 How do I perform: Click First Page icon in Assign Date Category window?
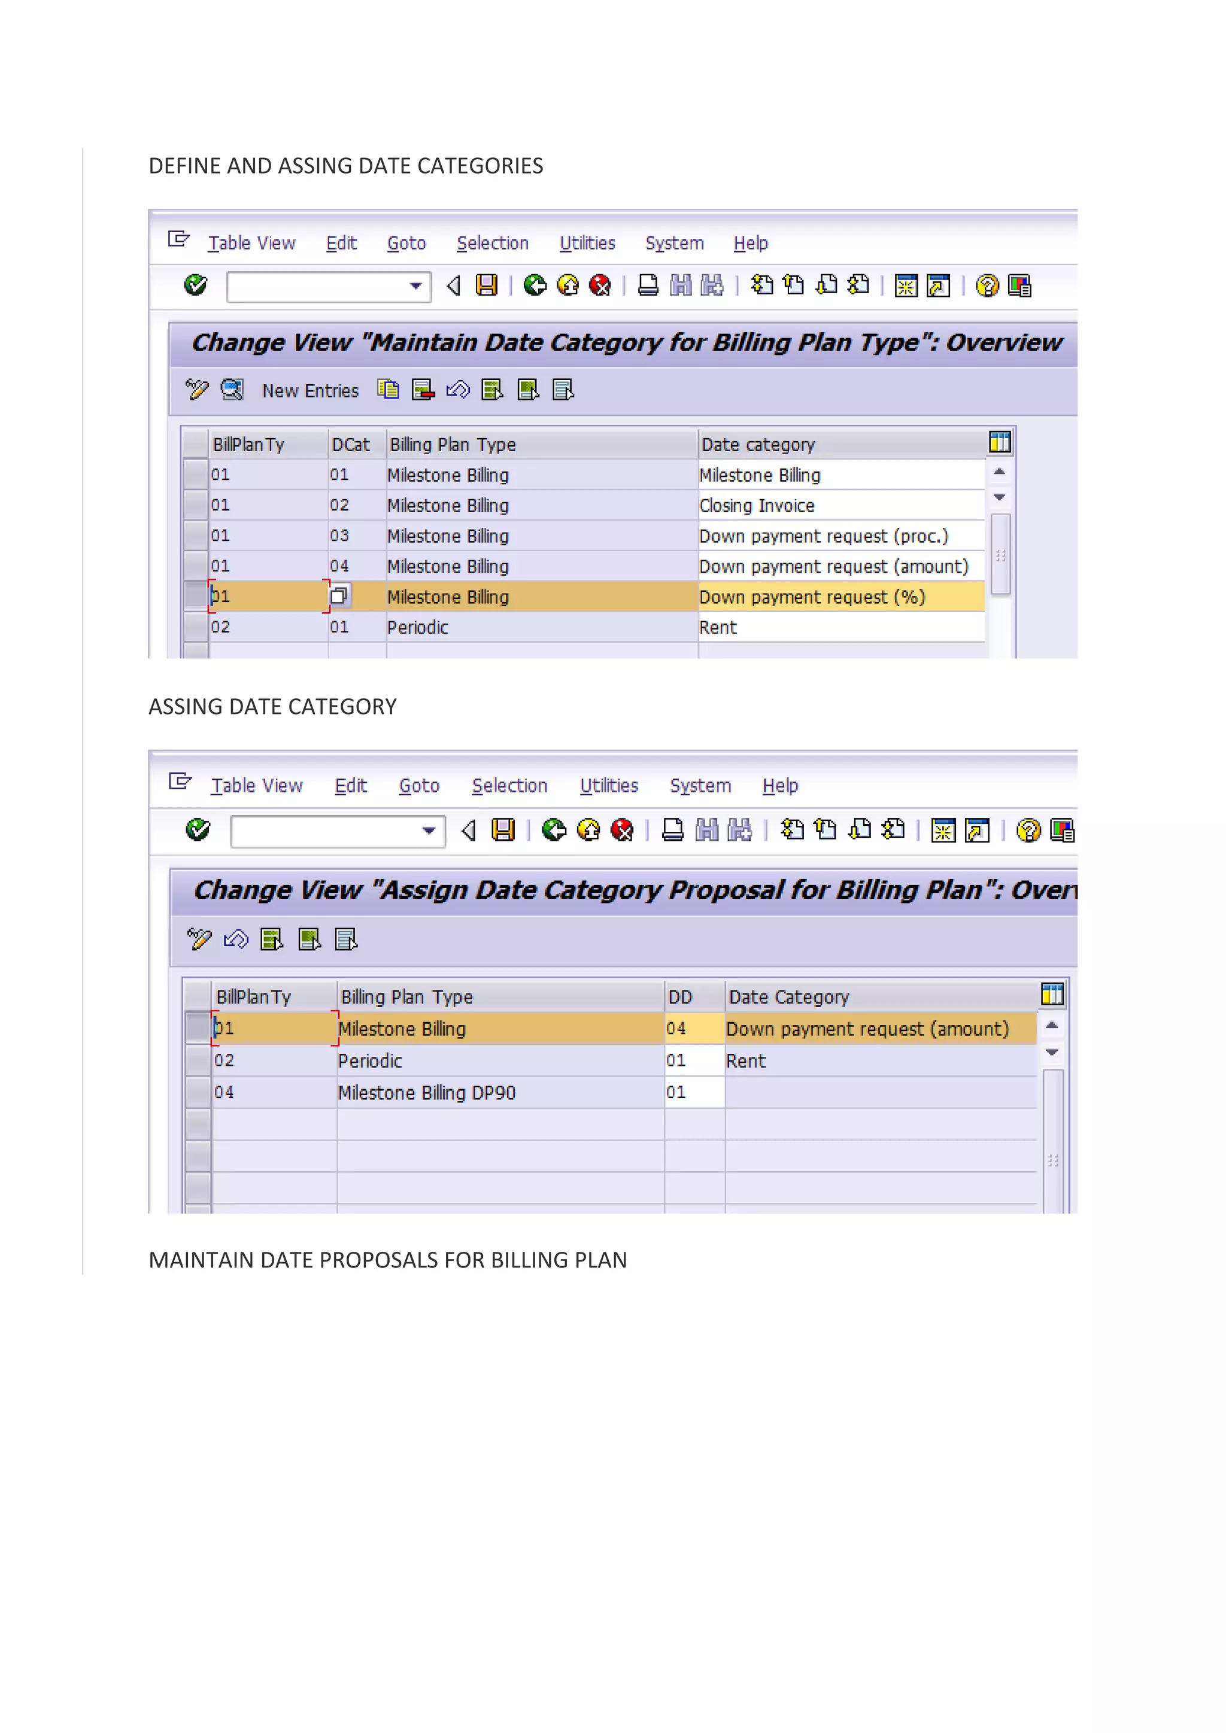[792, 830]
